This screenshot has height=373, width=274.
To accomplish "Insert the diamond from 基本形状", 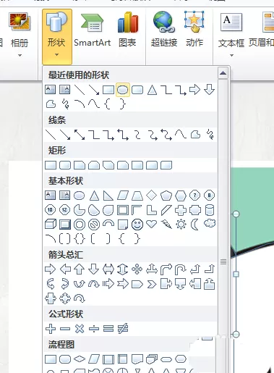I will [x=152, y=196].
